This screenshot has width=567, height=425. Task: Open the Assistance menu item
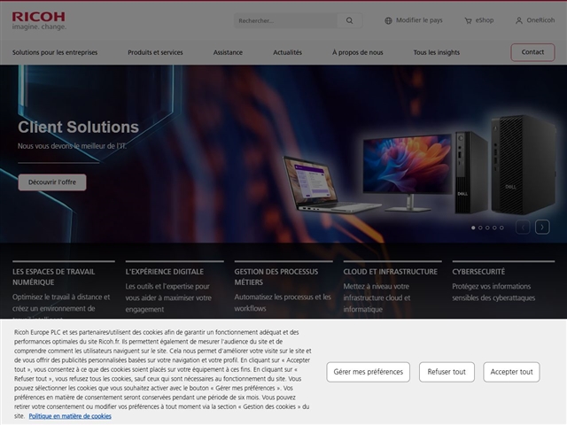point(228,52)
